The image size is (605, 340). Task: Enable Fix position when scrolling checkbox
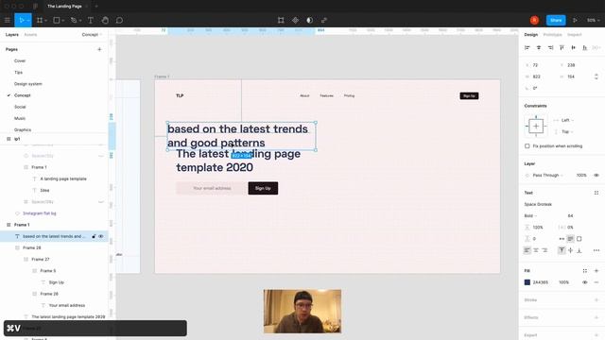(527, 146)
